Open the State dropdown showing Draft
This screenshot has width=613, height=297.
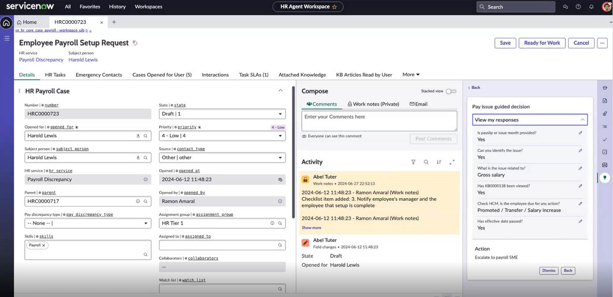(x=222, y=114)
